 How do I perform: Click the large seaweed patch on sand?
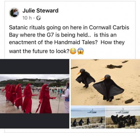click(114, 66)
